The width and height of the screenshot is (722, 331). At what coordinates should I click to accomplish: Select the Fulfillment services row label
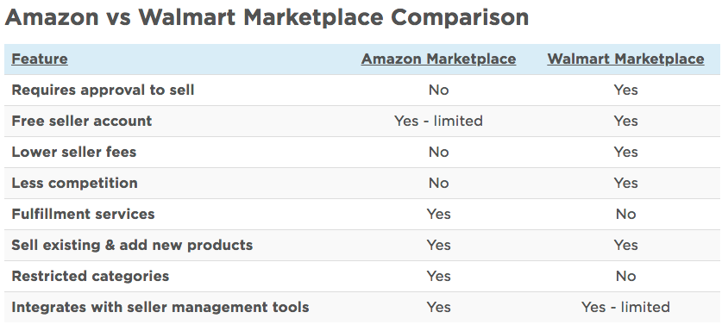click(83, 214)
